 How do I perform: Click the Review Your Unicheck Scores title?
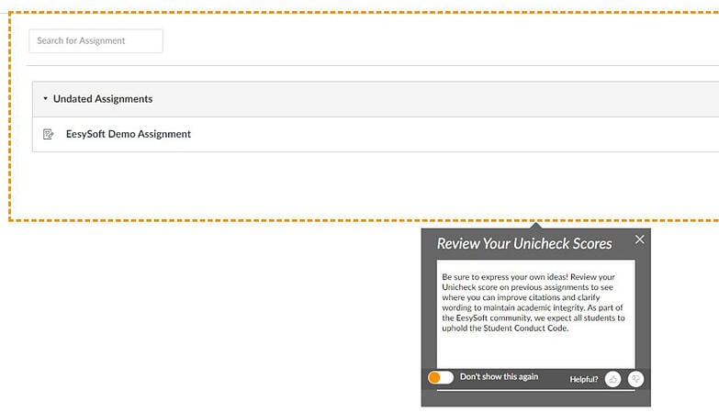pyautogui.click(x=524, y=243)
